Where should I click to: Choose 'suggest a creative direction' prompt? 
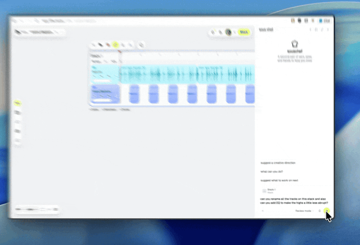pyautogui.click(x=278, y=162)
